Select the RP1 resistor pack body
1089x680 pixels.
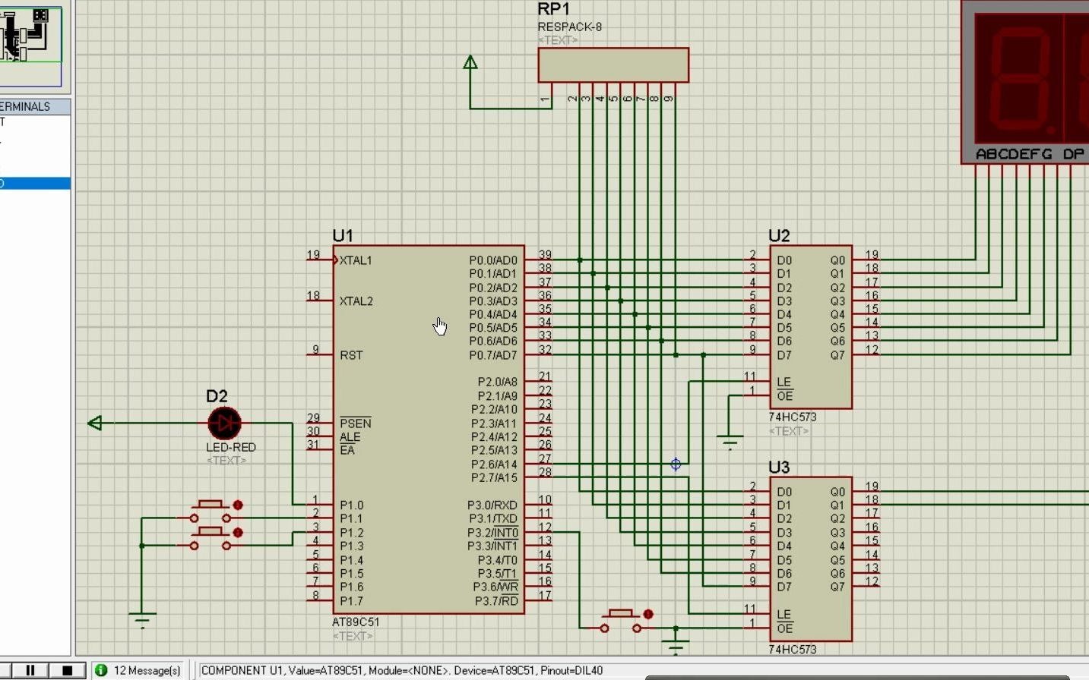(x=613, y=65)
